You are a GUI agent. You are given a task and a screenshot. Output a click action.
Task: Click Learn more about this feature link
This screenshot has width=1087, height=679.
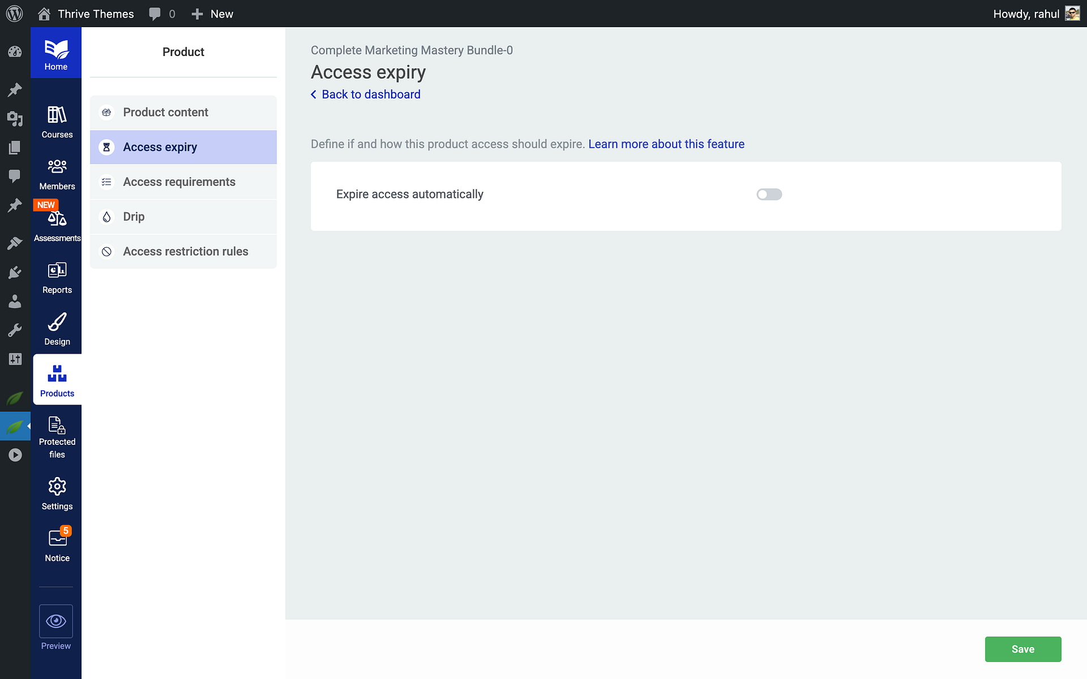[x=666, y=144]
